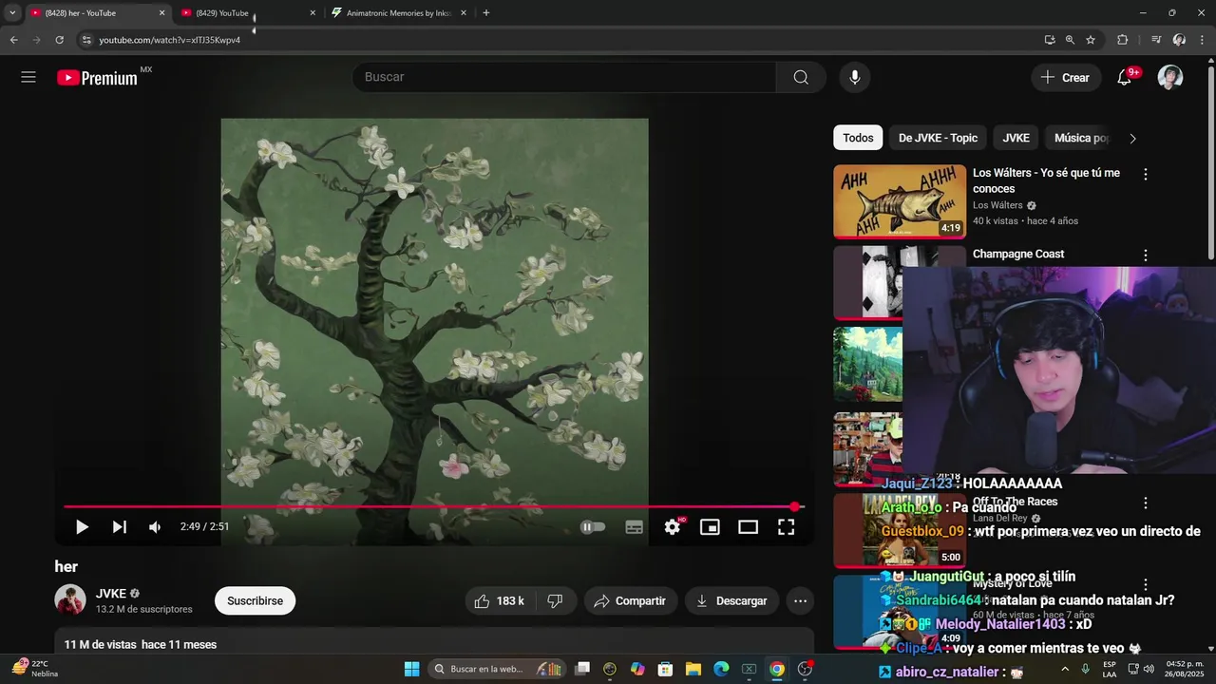Open Microsoft Edge from taskbar

[721, 669]
